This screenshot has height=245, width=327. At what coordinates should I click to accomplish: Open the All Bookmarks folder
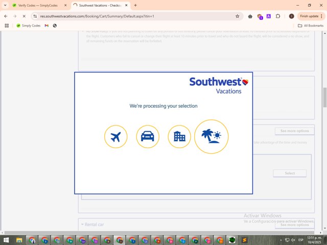pyautogui.click(x=311, y=26)
